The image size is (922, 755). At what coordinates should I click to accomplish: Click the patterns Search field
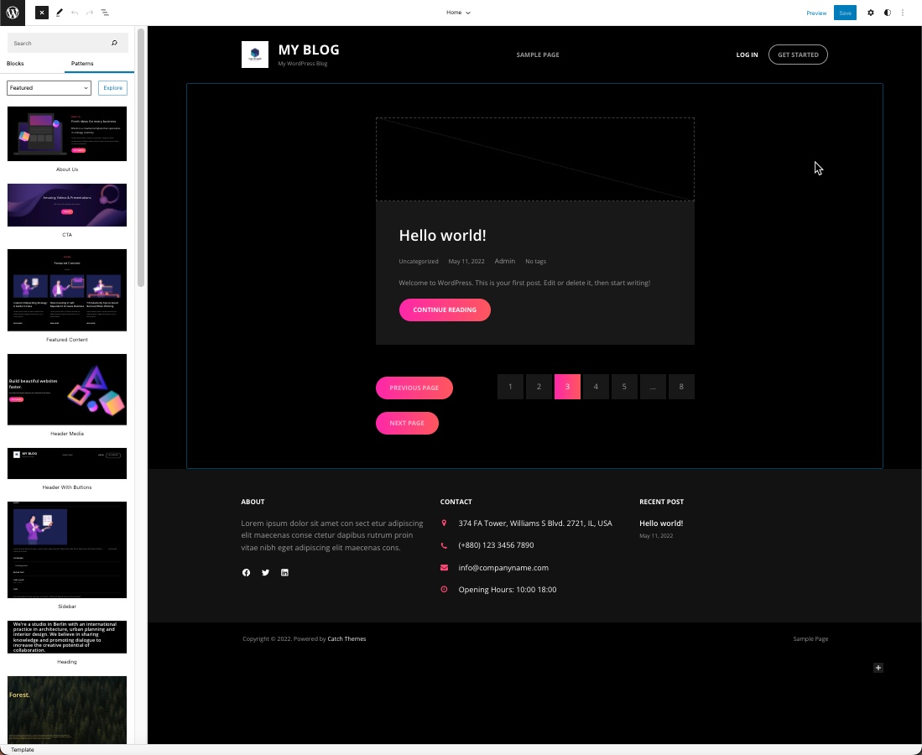[67, 43]
